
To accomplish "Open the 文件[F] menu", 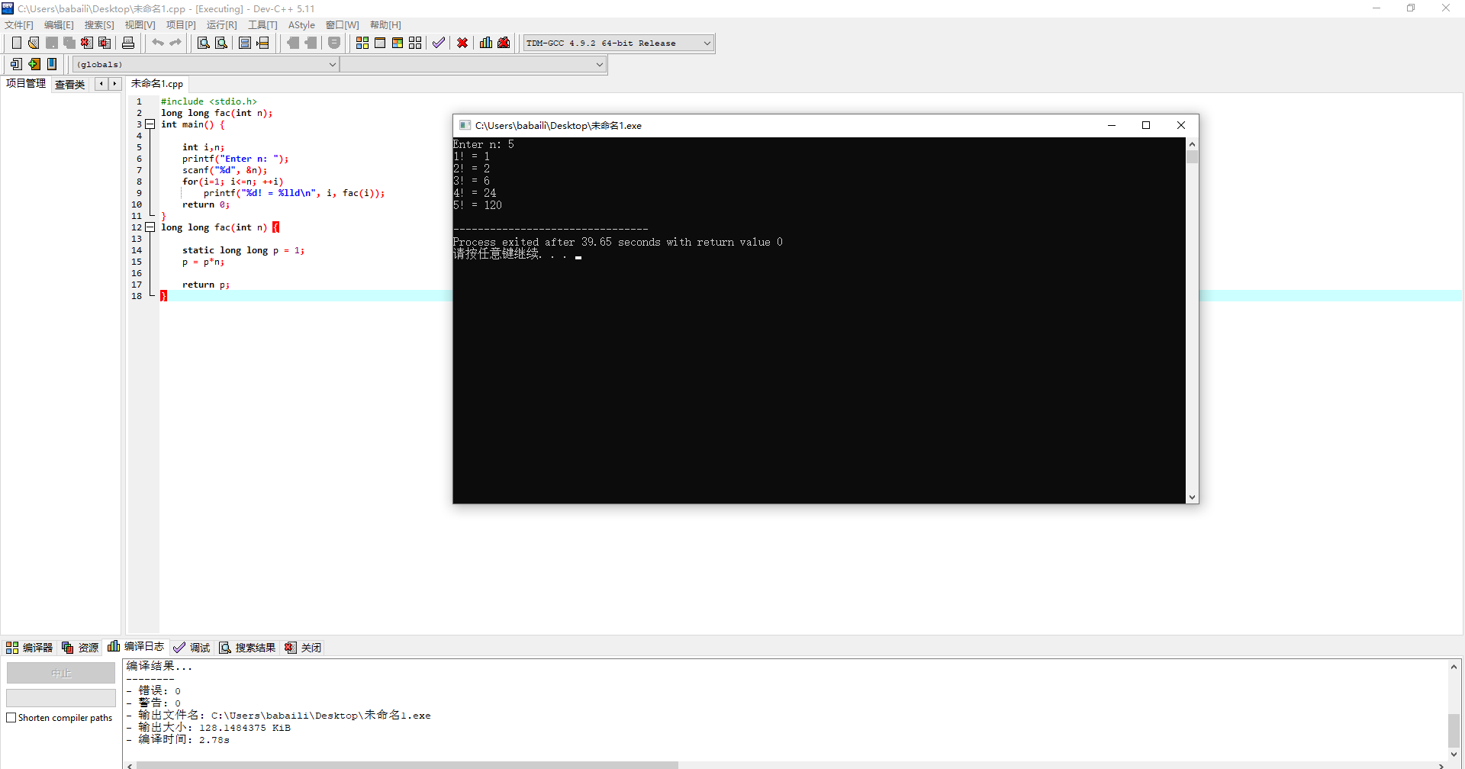I will tap(19, 25).
